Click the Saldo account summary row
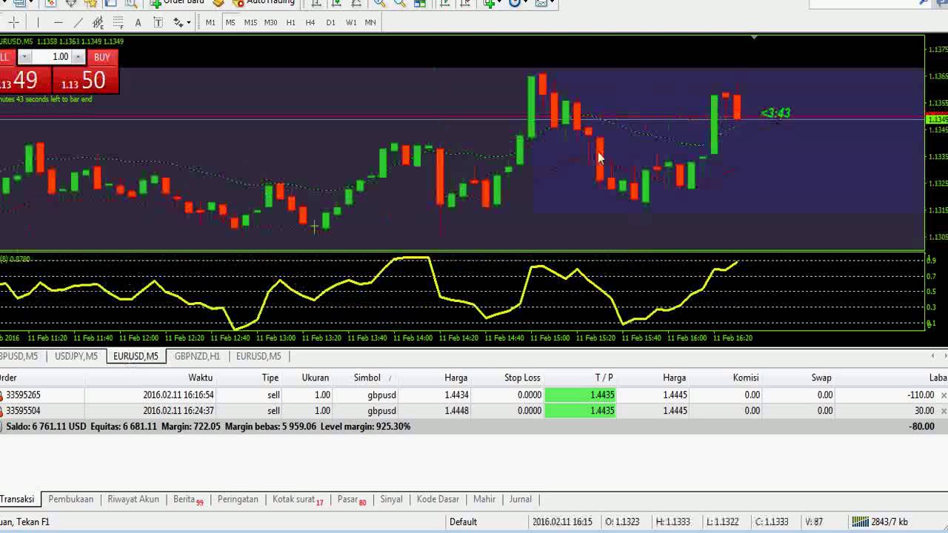Image resolution: width=948 pixels, height=533 pixels. point(474,426)
